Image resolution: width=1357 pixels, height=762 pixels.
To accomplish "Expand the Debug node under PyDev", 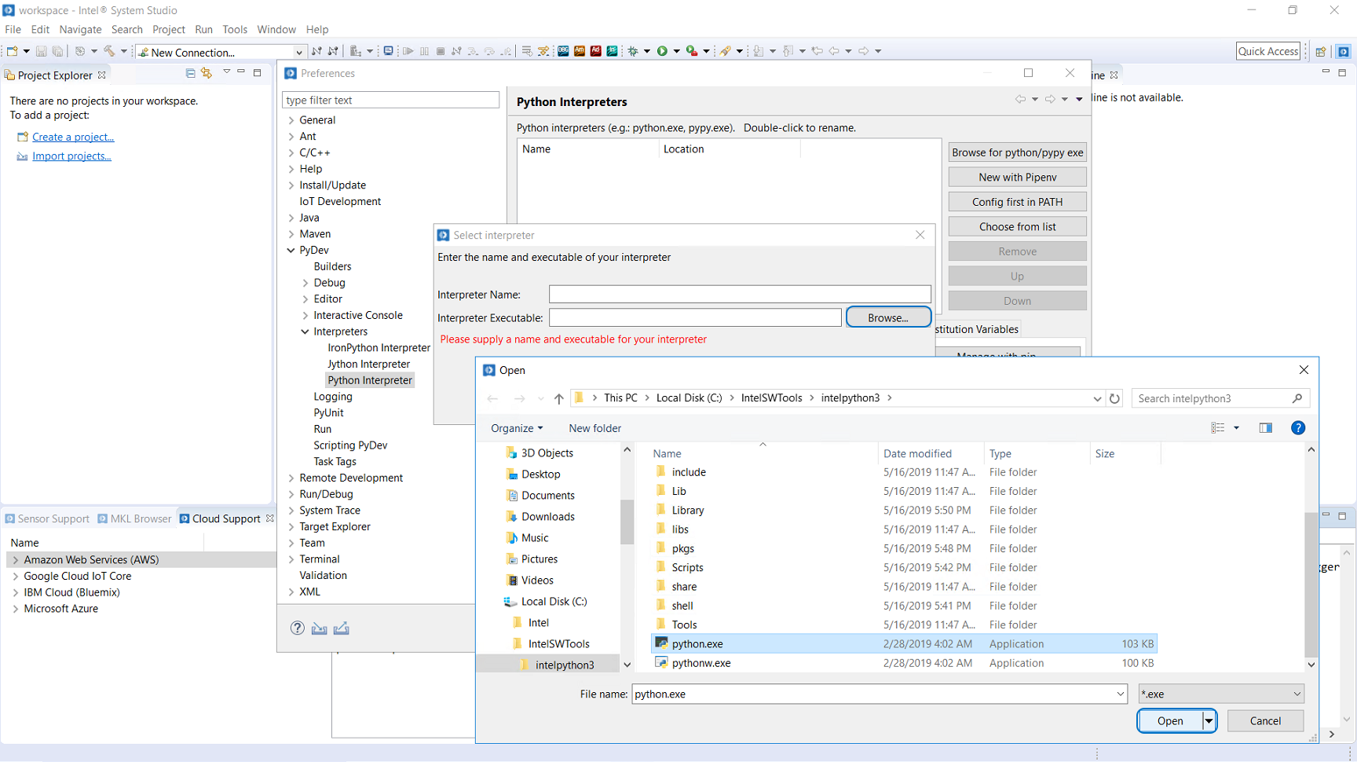I will [x=305, y=283].
